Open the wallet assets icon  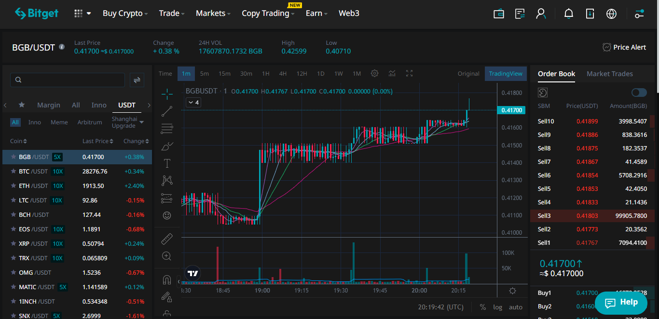pos(499,13)
